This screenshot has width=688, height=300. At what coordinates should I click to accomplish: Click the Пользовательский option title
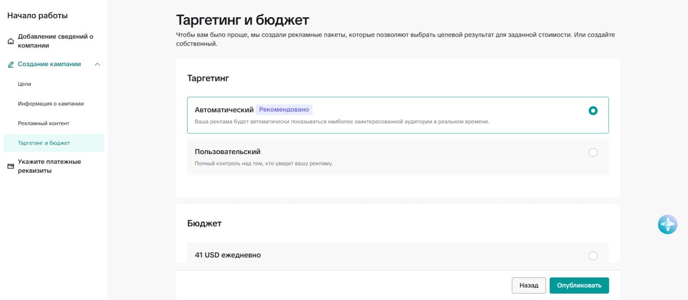click(227, 152)
